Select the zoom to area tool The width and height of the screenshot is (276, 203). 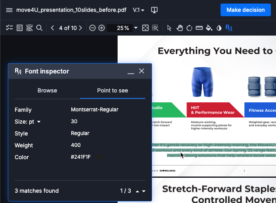coord(155,28)
